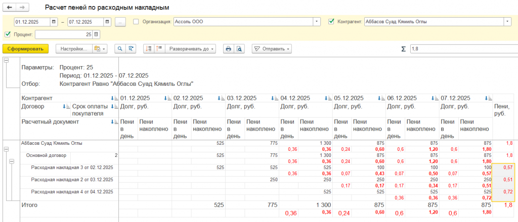
Task: Click the Настройки... button
Action: coord(73,49)
